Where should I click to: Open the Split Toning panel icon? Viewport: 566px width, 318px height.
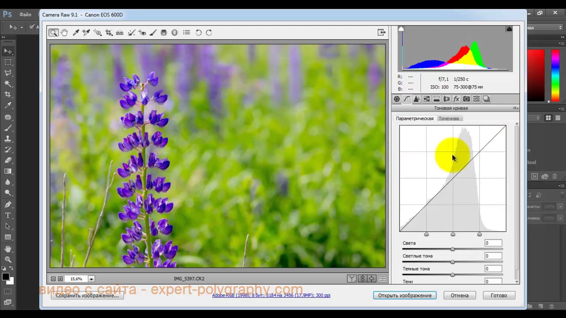(x=436, y=99)
